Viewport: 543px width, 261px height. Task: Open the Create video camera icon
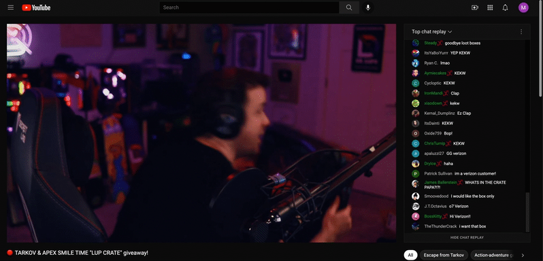tap(475, 7)
